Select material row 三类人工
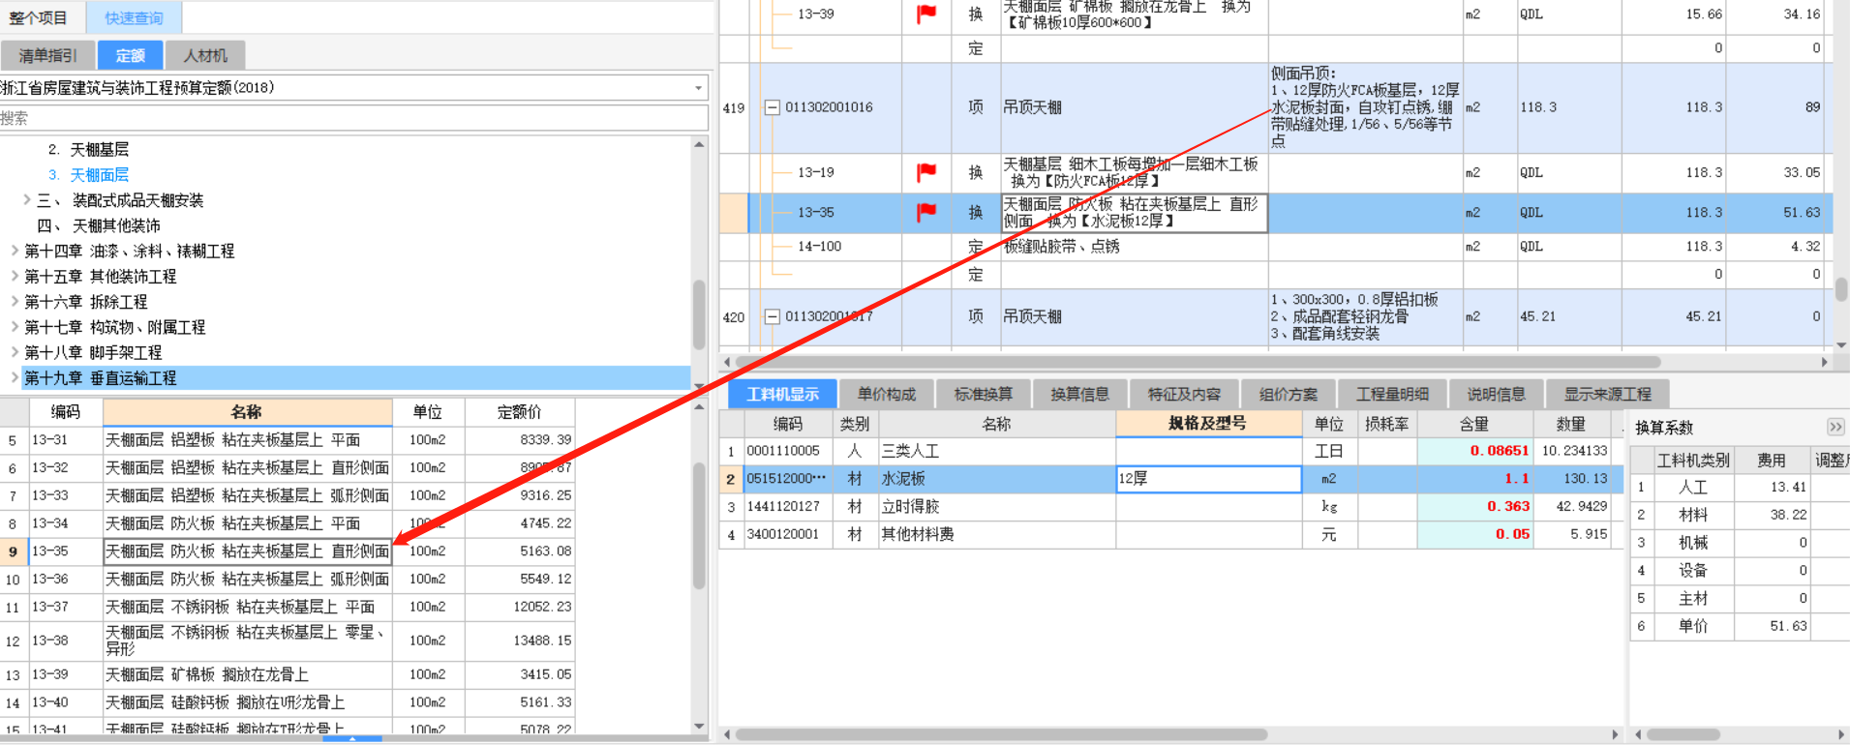This screenshot has width=1850, height=745. [1171, 451]
